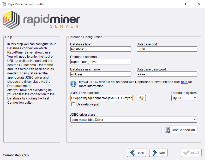Enable the Use relative path checkbox
This screenshot has height=160, width=205.
click(x=73, y=104)
